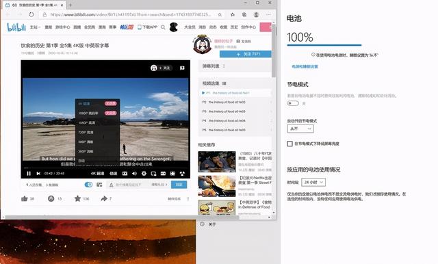Open the 自动开启节电模式 dropdown set to 从不

click(300, 129)
